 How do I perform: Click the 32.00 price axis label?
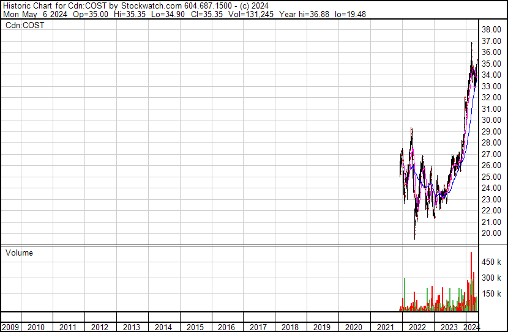point(491,98)
